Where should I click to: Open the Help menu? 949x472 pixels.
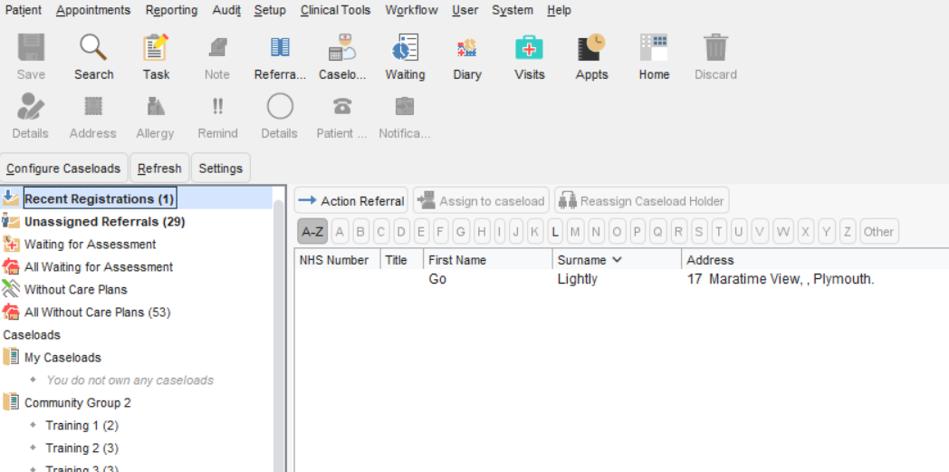559,10
